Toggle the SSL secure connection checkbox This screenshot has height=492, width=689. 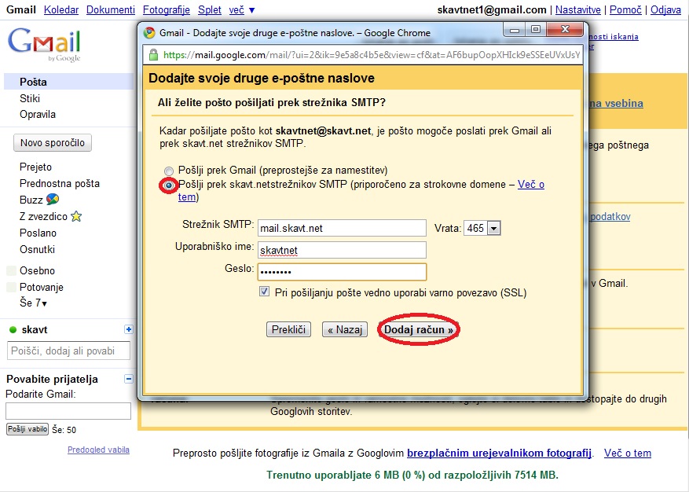(264, 292)
